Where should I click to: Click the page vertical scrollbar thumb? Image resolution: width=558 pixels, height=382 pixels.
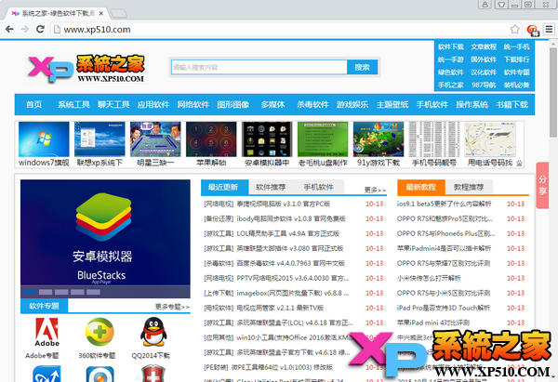552,92
